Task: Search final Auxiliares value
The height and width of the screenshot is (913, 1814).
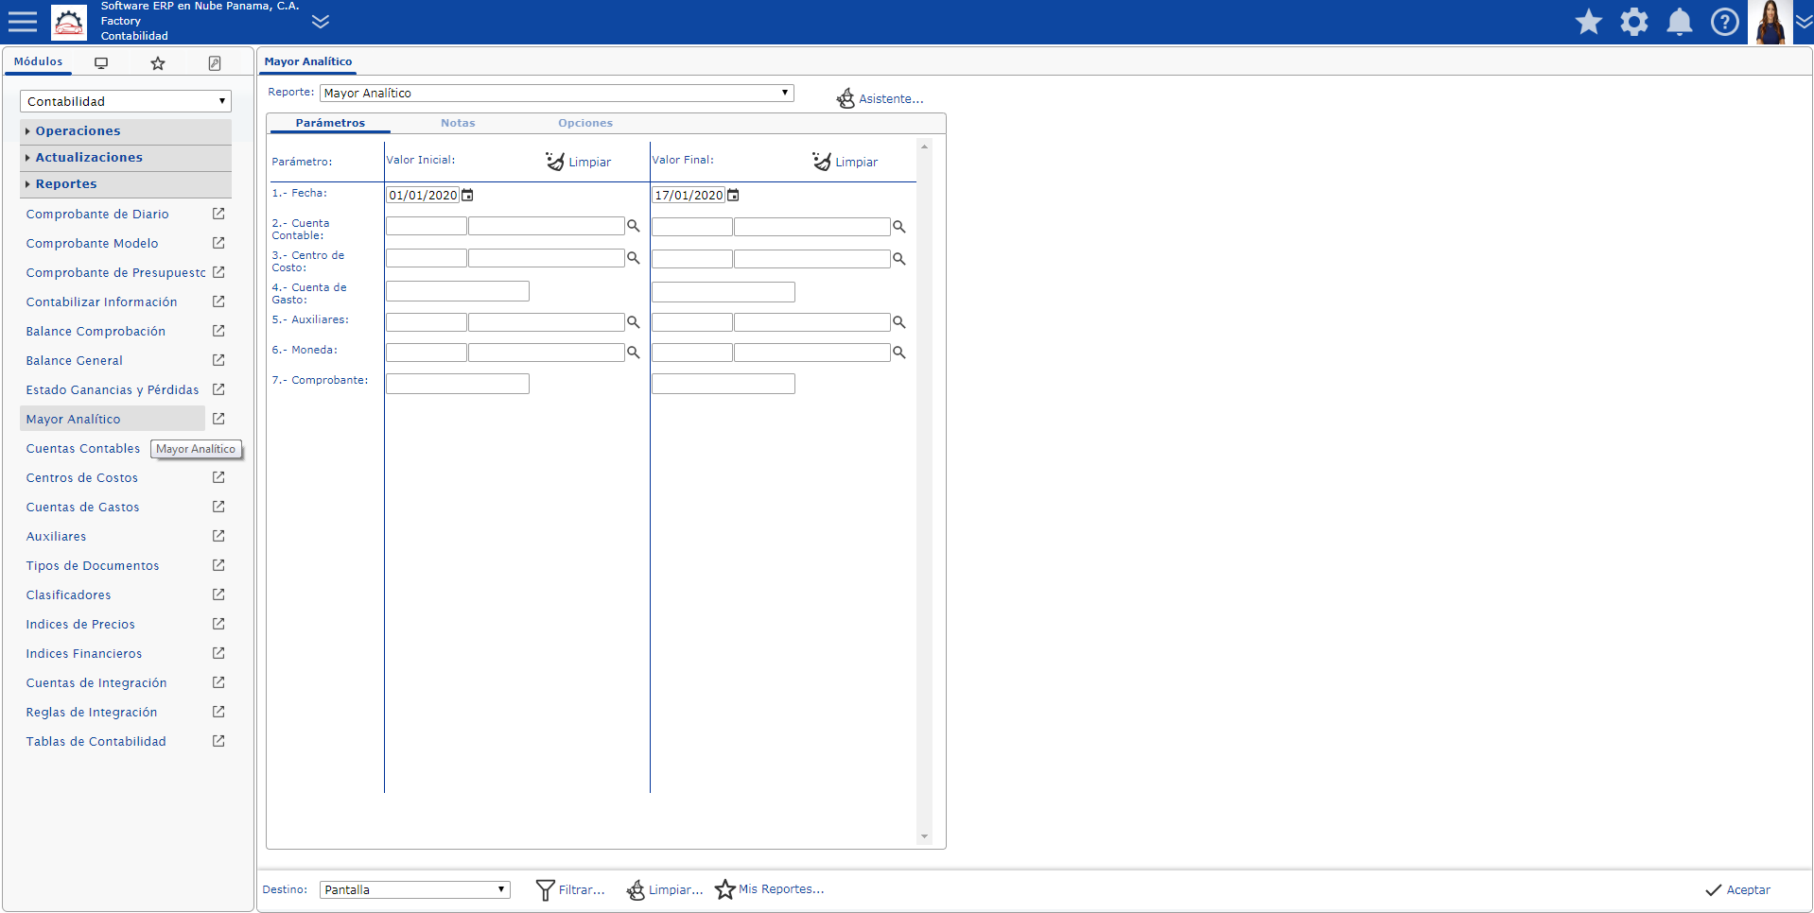Action: (899, 322)
